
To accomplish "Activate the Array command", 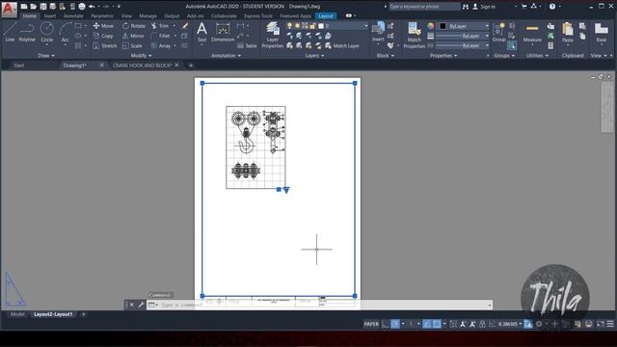I will point(161,45).
